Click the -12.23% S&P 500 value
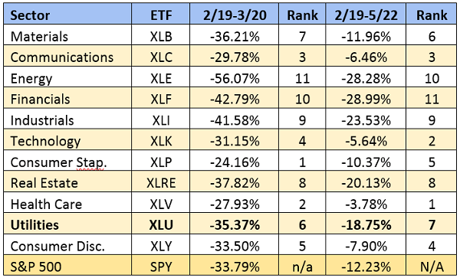The width and height of the screenshot is (460, 278). tap(366, 266)
